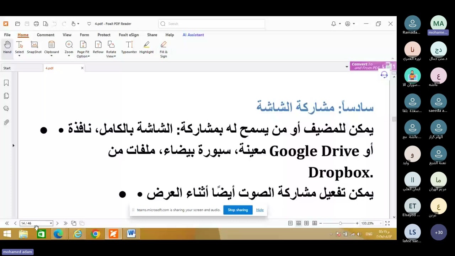Switch to single page view icon
This screenshot has width=455, height=256.
[290, 223]
